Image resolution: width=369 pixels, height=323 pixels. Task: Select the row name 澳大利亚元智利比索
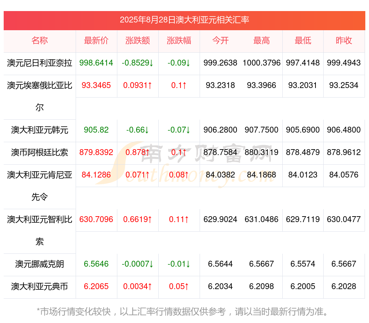pyautogui.click(x=39, y=231)
